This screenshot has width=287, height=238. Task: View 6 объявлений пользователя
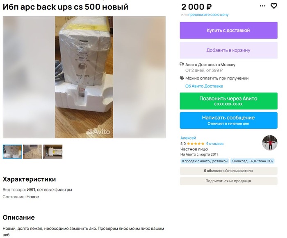pyautogui.click(x=228, y=171)
